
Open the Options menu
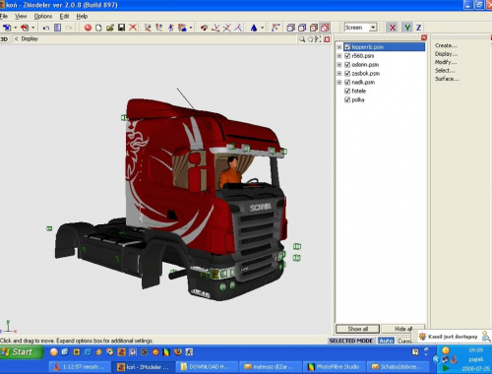43,16
